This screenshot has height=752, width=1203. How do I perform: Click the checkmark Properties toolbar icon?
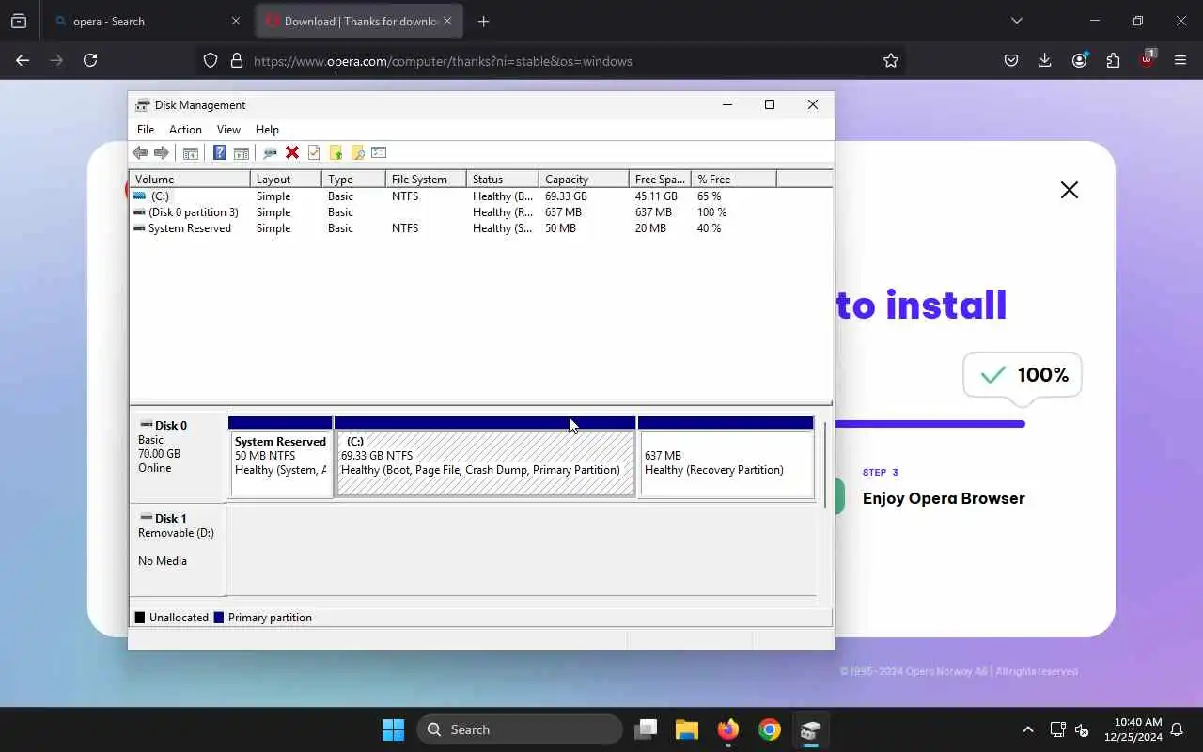coord(314,152)
